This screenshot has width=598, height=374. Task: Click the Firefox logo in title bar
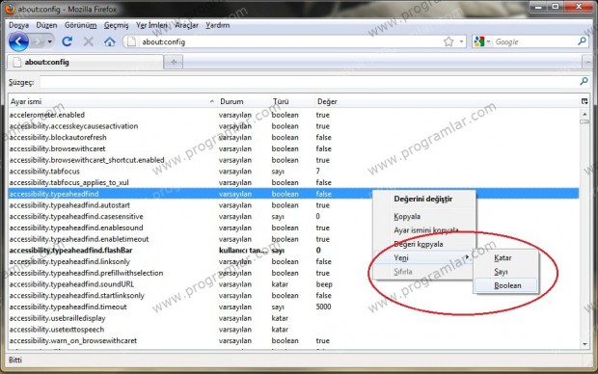point(11,9)
